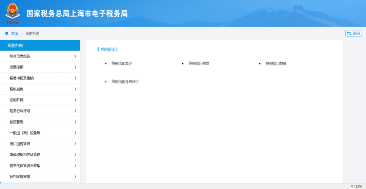Screen dimensions: 366x189
Task: Click arrow bullet beside 纳税信用复评
Action: [105, 63]
